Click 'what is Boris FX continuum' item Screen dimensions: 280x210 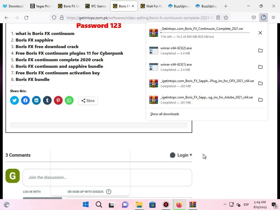click(45, 34)
